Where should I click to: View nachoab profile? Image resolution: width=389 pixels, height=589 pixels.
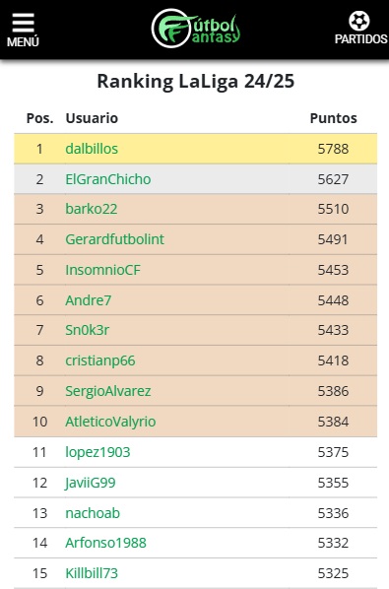[x=93, y=513]
